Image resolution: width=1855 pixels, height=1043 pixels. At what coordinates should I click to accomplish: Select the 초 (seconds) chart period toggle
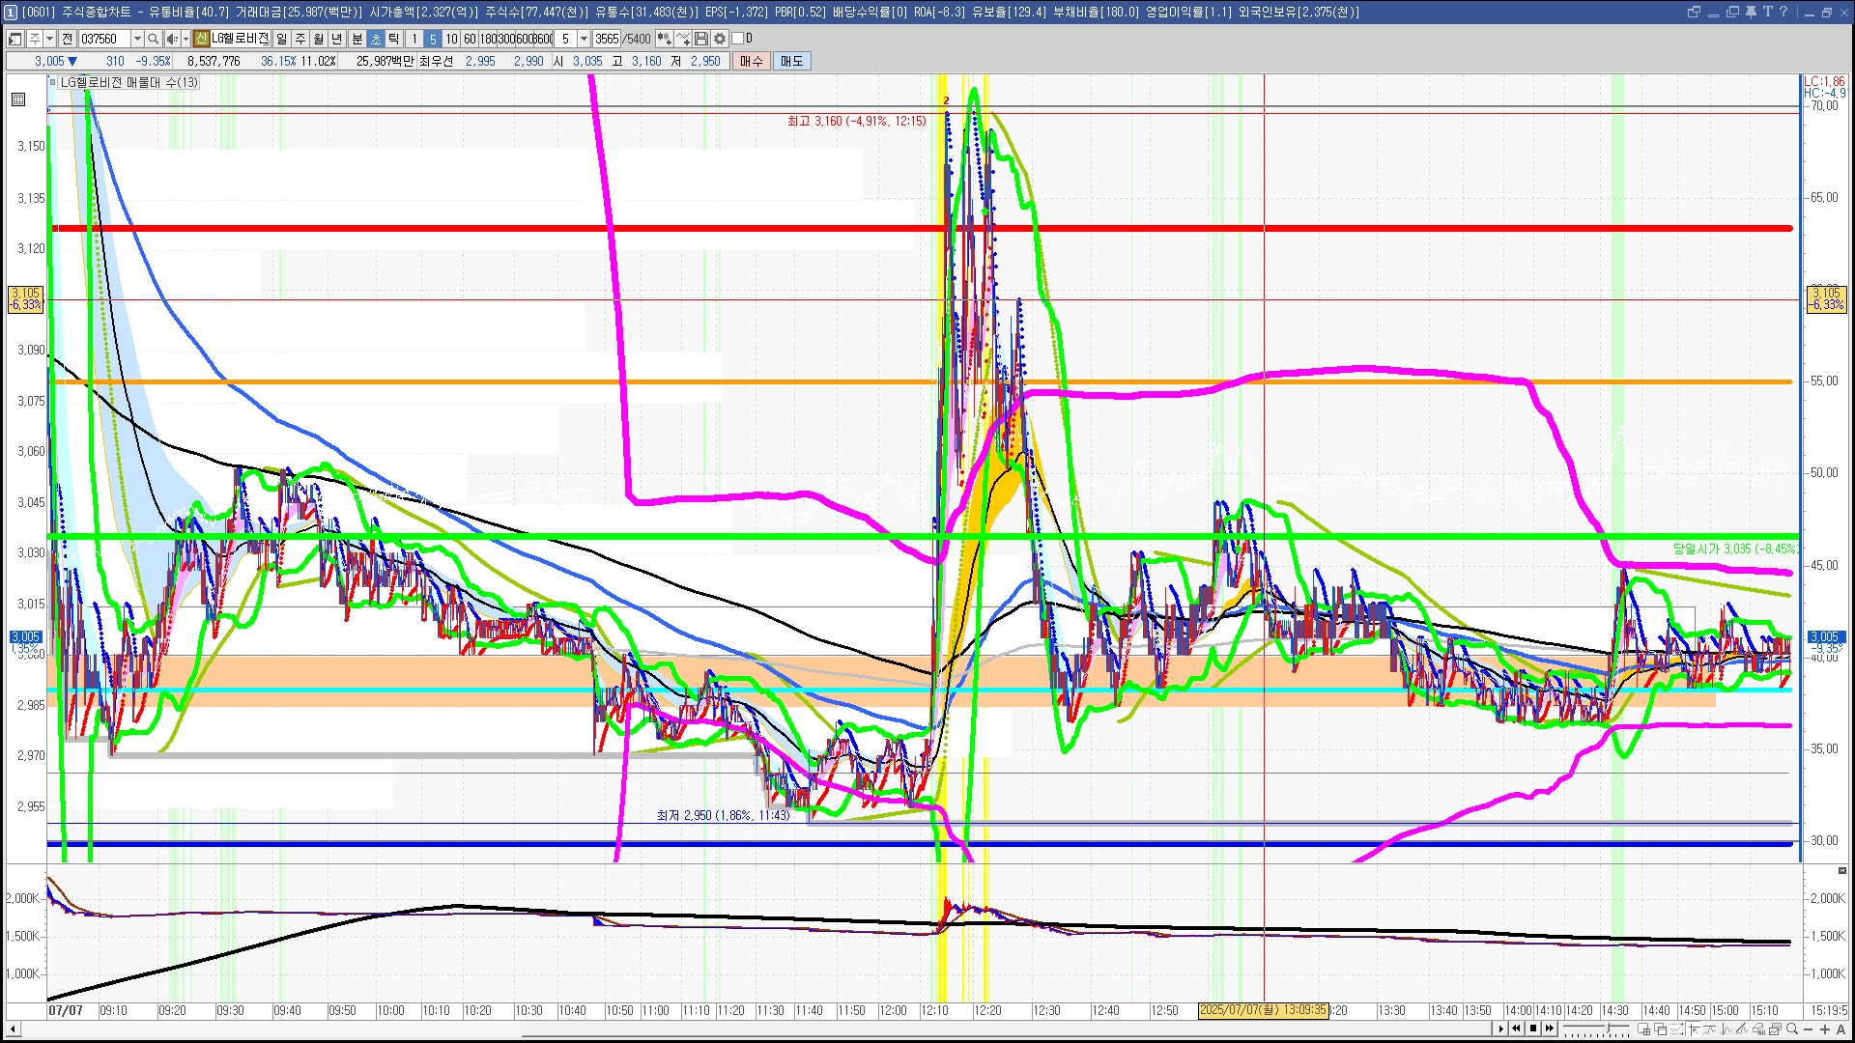coord(376,39)
